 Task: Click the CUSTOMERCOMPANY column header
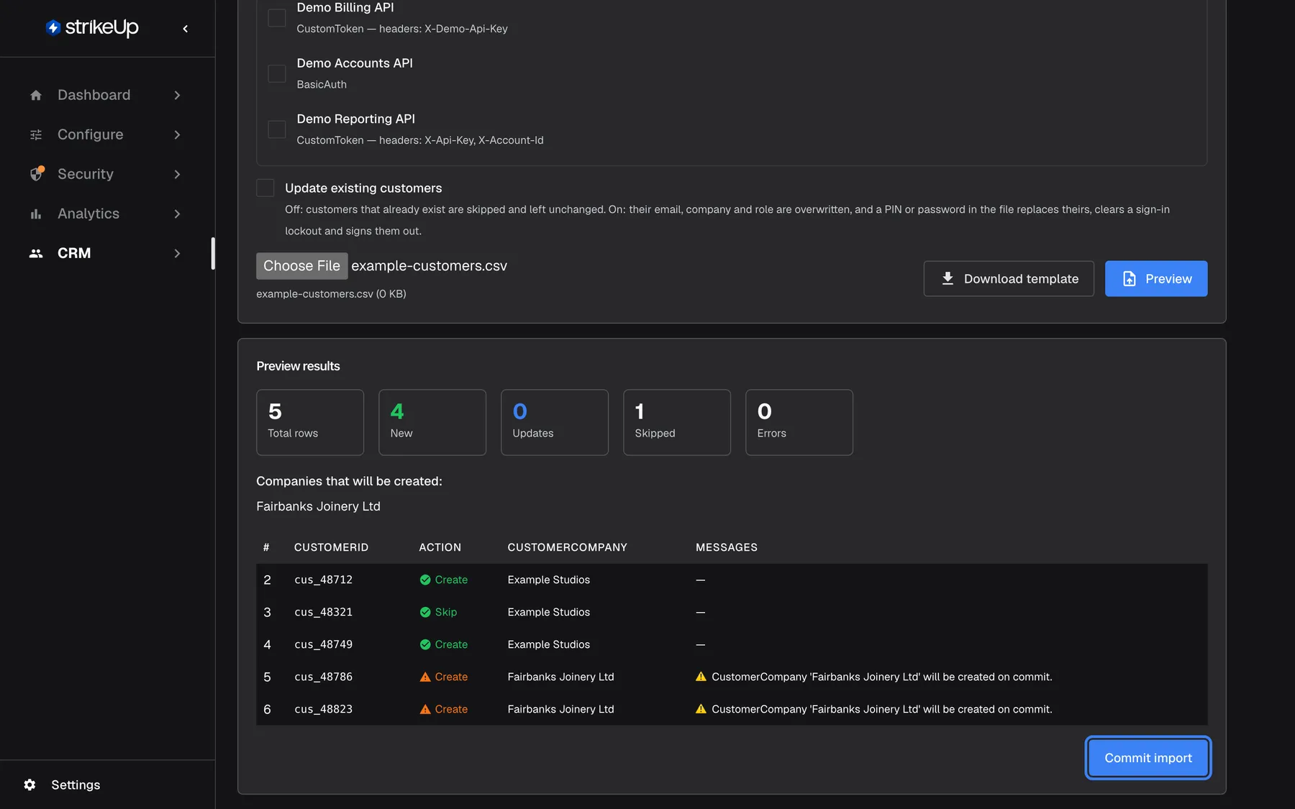tap(568, 547)
